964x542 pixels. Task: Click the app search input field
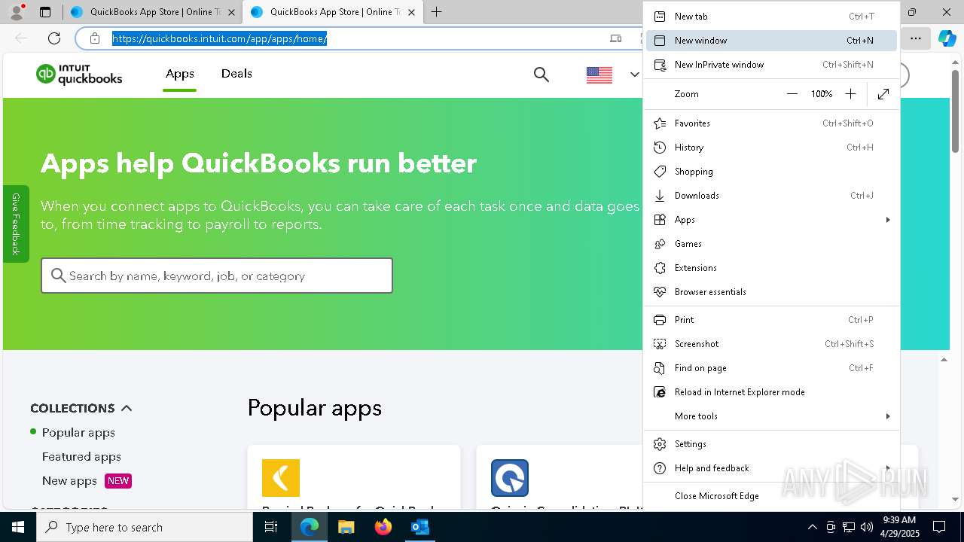(x=217, y=276)
